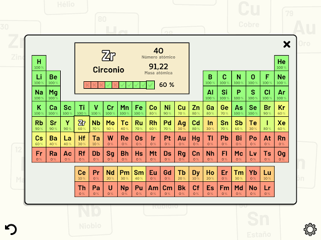Open settings with the gear icon
This screenshot has height=240, width=321.
click(310, 229)
